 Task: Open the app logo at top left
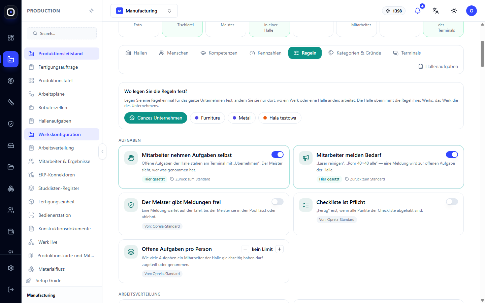pos(11,12)
